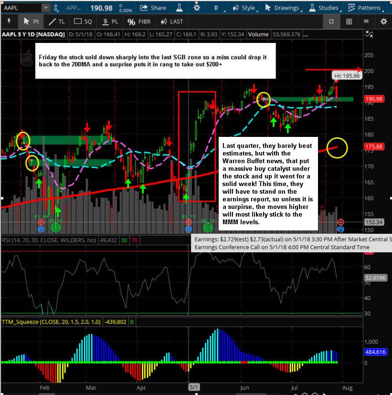Open the Style menu
This screenshot has height=395, width=392.
click(x=245, y=8)
